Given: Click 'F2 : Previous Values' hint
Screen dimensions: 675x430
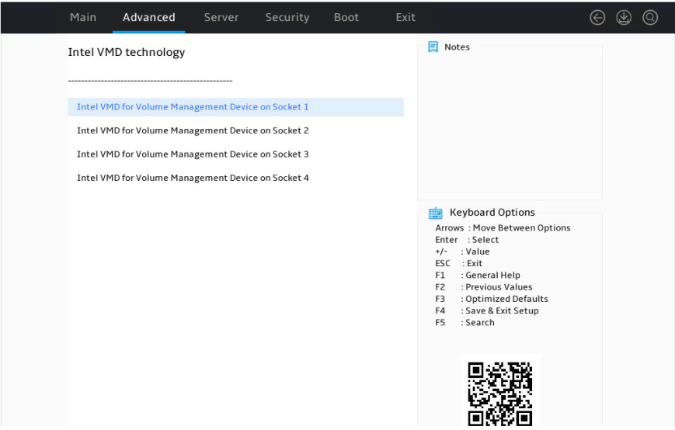Looking at the screenshot, I should pos(483,287).
